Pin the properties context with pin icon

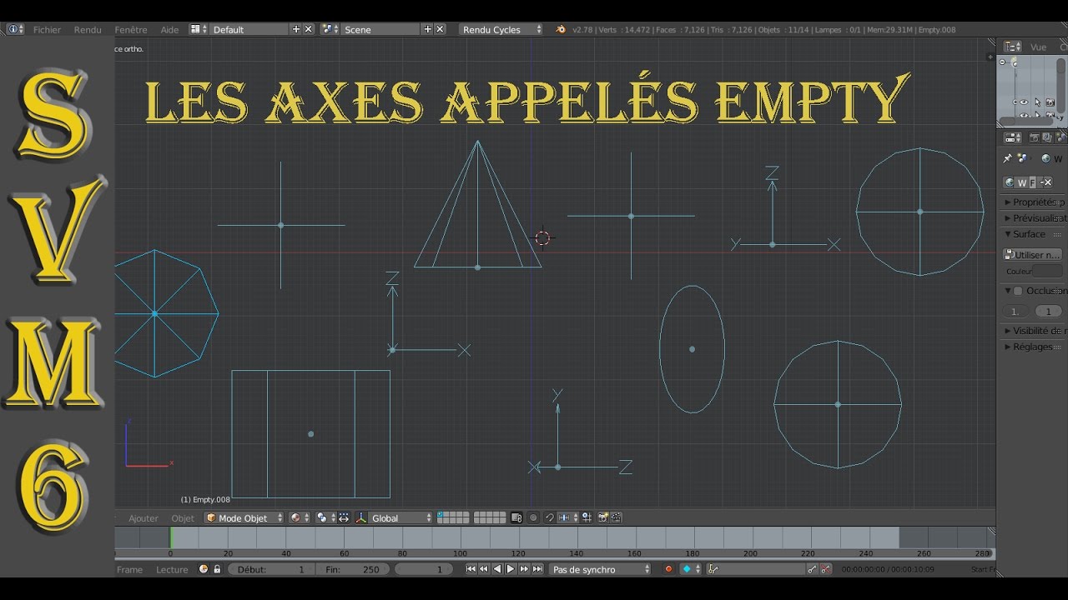(1008, 158)
